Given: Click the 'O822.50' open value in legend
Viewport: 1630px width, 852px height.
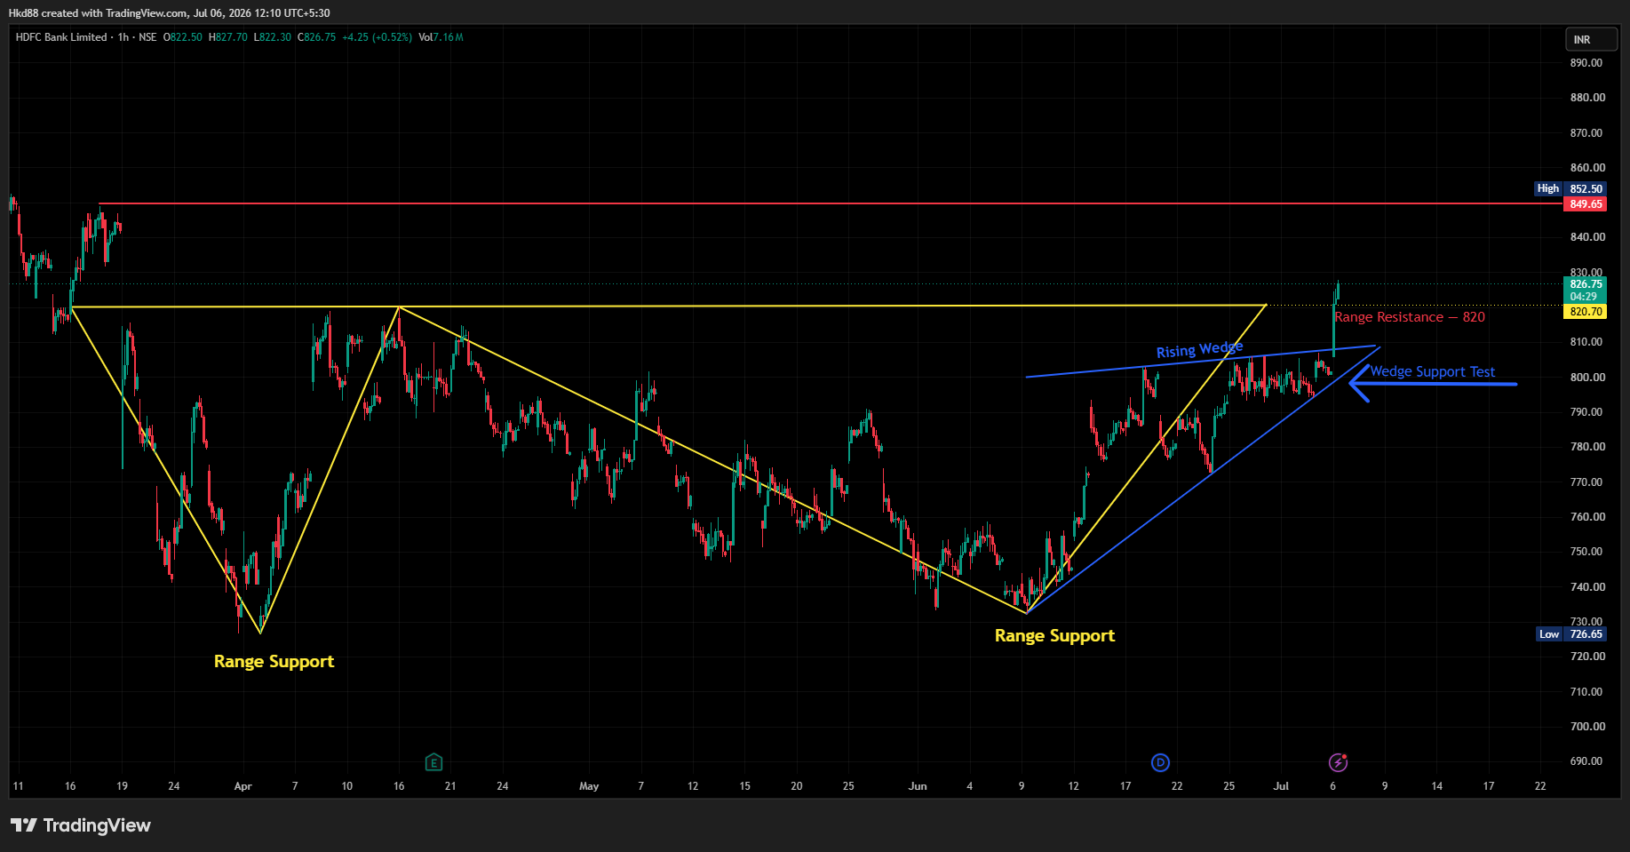Looking at the screenshot, I should point(183,37).
